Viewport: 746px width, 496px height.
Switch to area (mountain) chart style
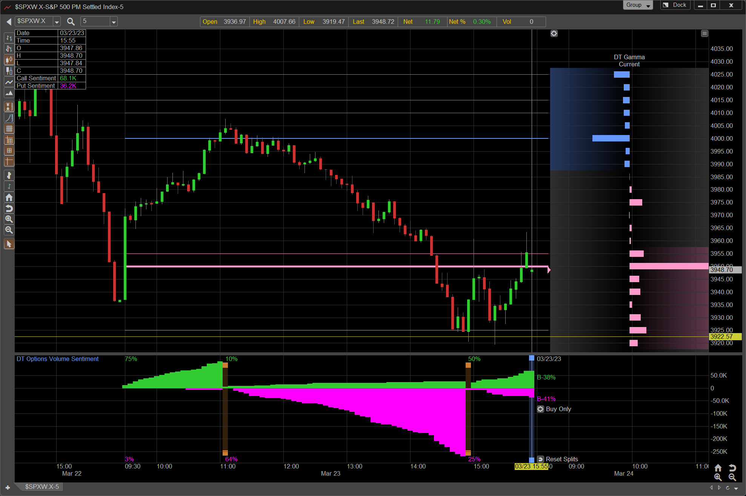(9, 93)
